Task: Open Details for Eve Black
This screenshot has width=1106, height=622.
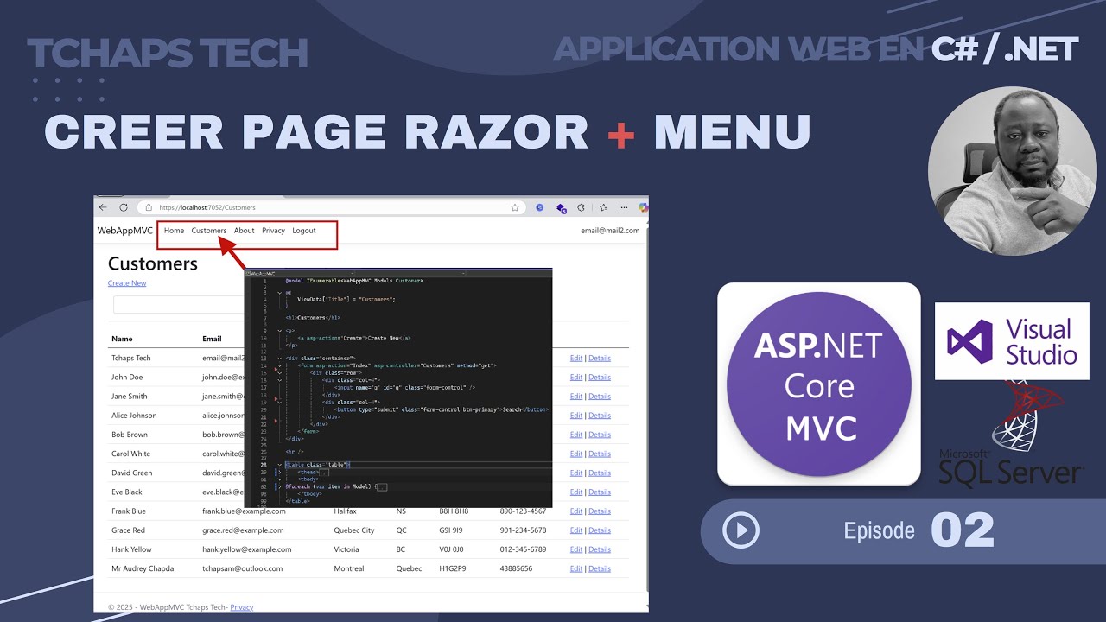Action: (x=600, y=492)
